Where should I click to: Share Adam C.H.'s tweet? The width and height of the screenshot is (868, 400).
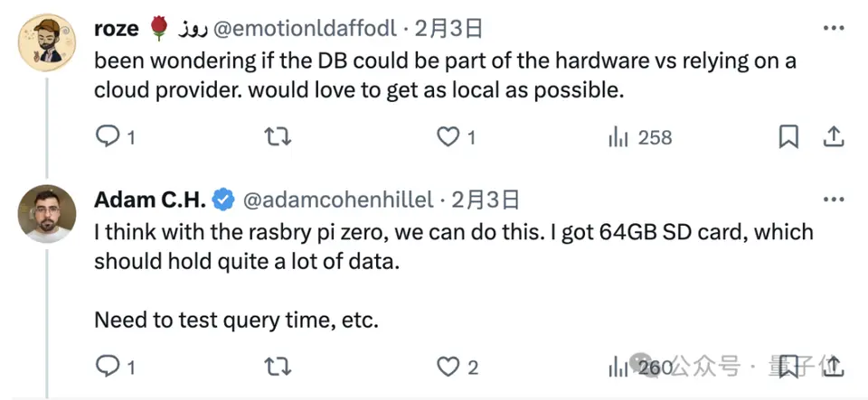point(833,366)
